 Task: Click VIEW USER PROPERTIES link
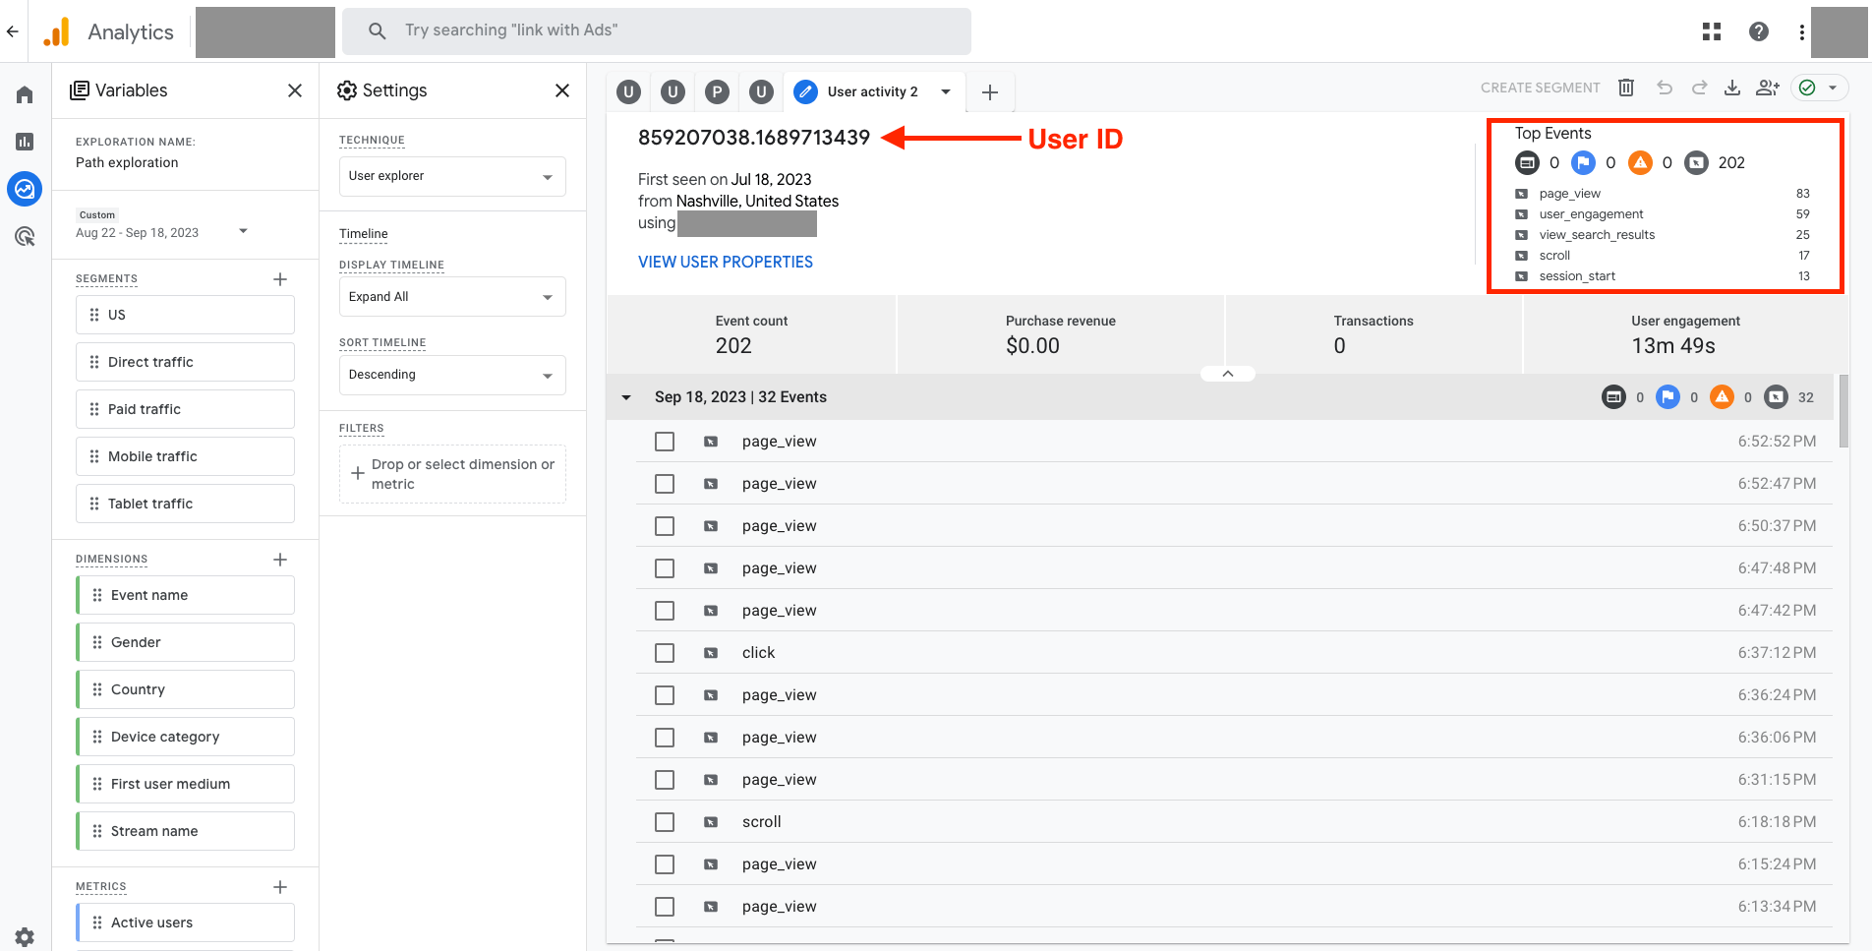[x=726, y=262]
